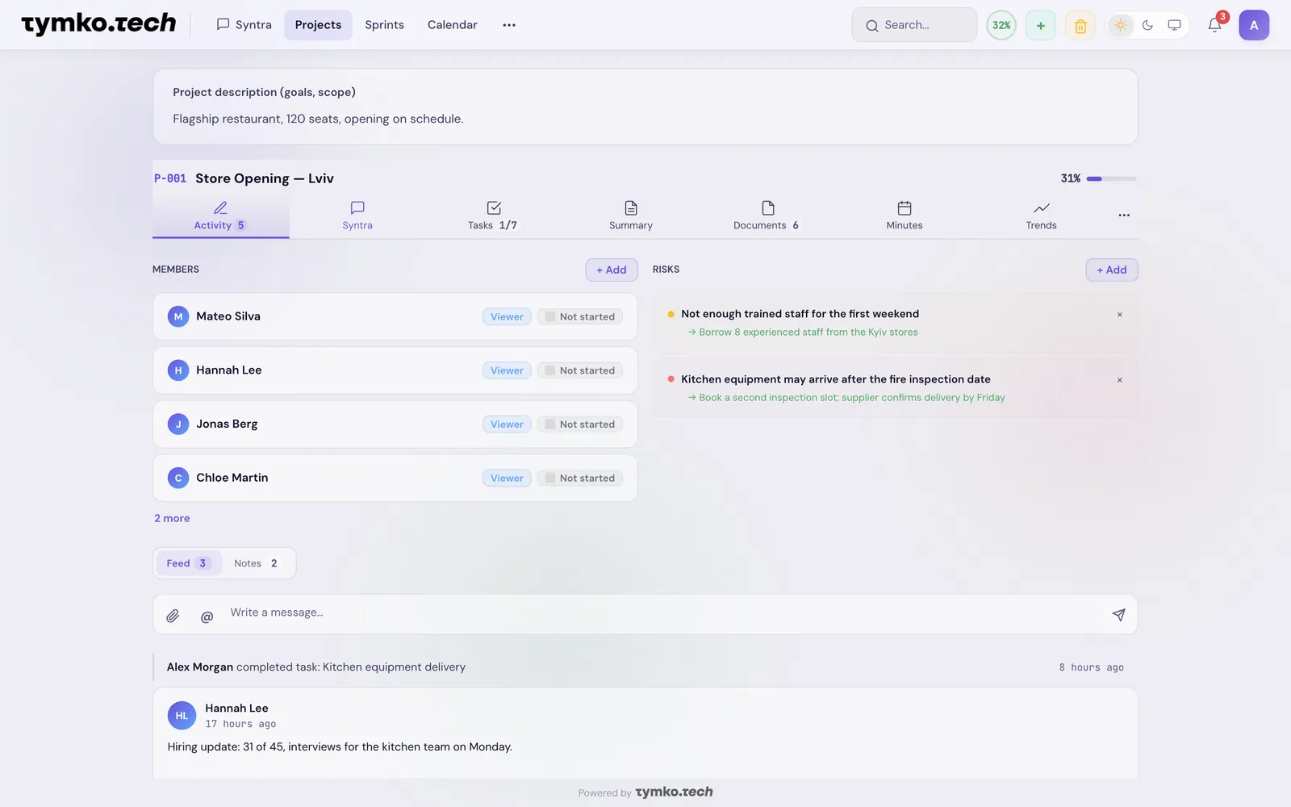The image size is (1291, 807).
Task: Send message with paper plane icon
Action: point(1118,615)
